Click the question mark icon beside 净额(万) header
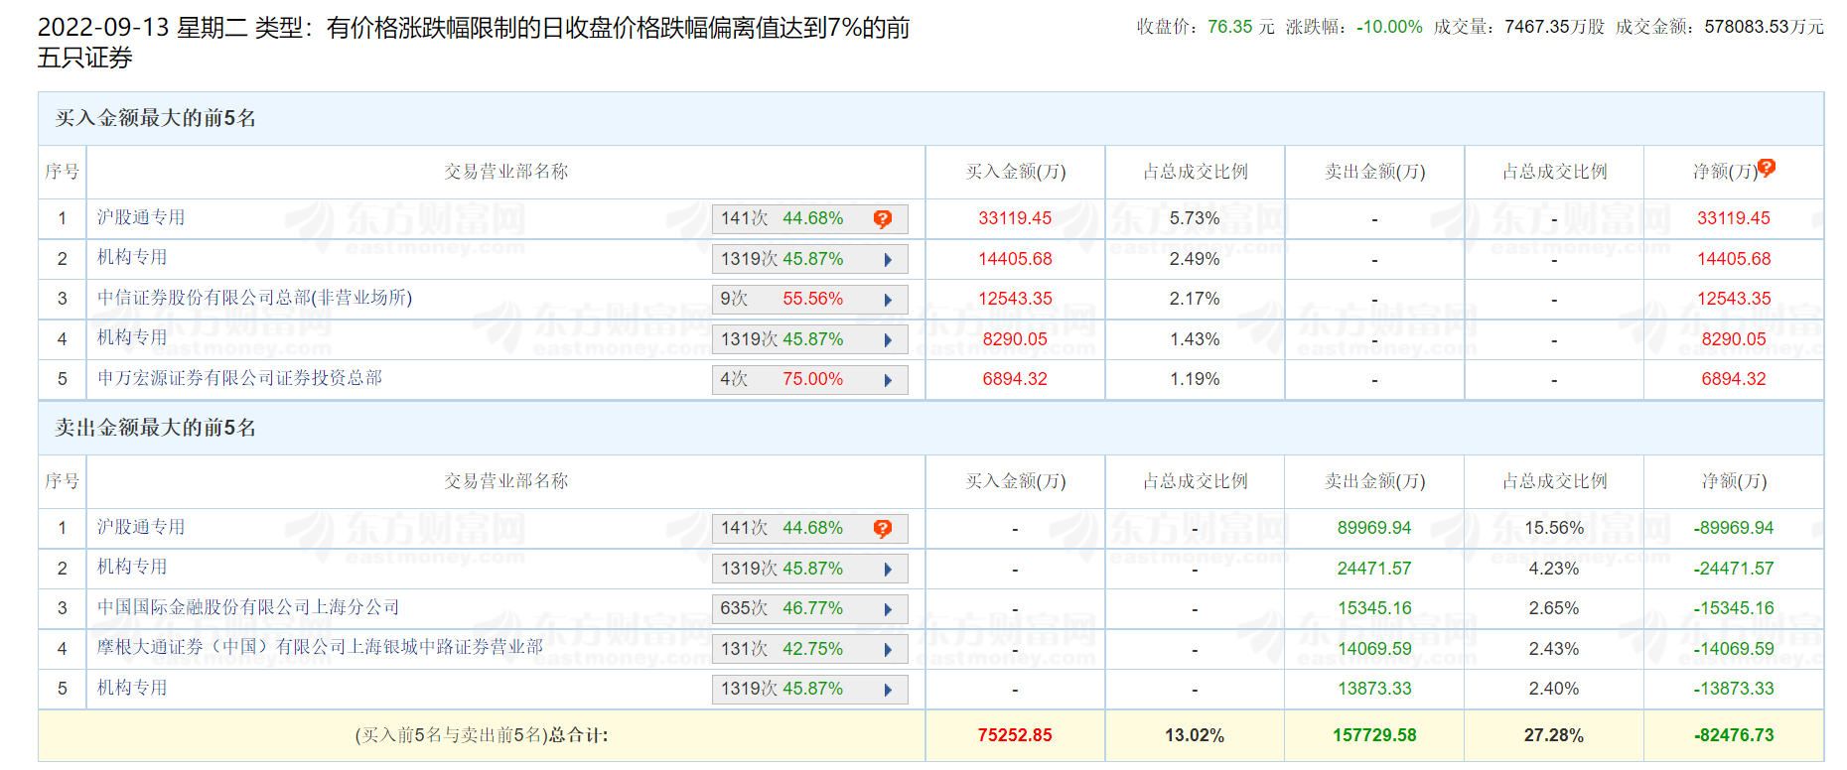The height and width of the screenshot is (770, 1847). tap(1767, 167)
